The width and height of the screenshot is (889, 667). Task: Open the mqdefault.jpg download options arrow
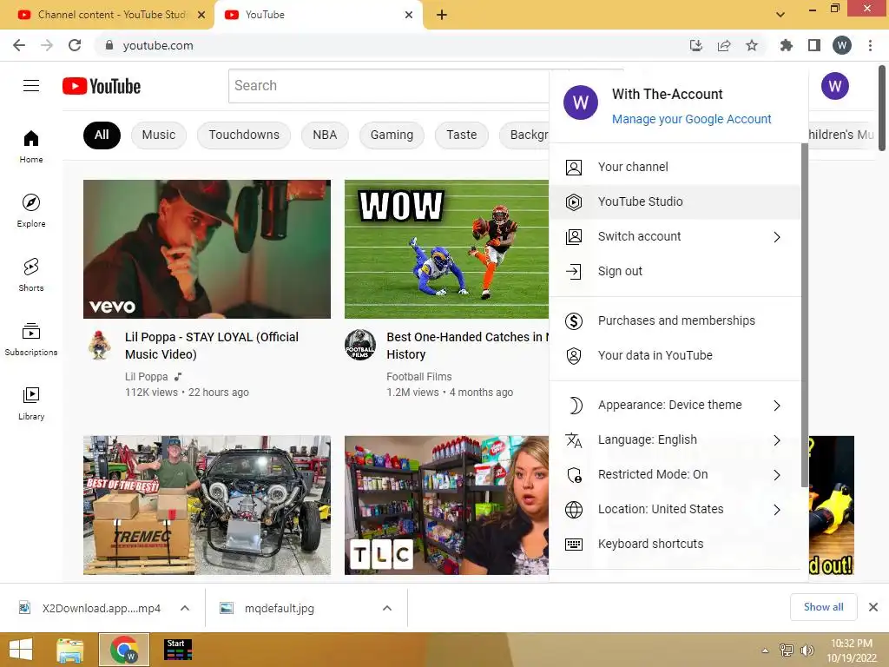[387, 608]
